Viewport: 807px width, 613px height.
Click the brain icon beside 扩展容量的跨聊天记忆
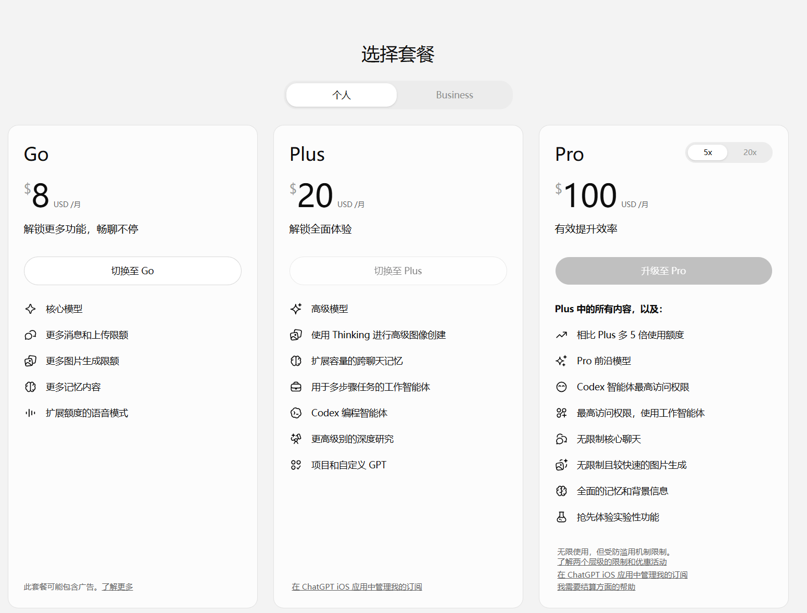click(x=296, y=361)
